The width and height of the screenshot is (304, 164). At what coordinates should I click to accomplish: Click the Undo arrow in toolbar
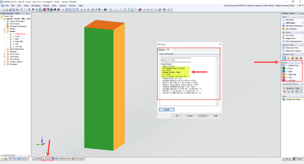coord(21,10)
